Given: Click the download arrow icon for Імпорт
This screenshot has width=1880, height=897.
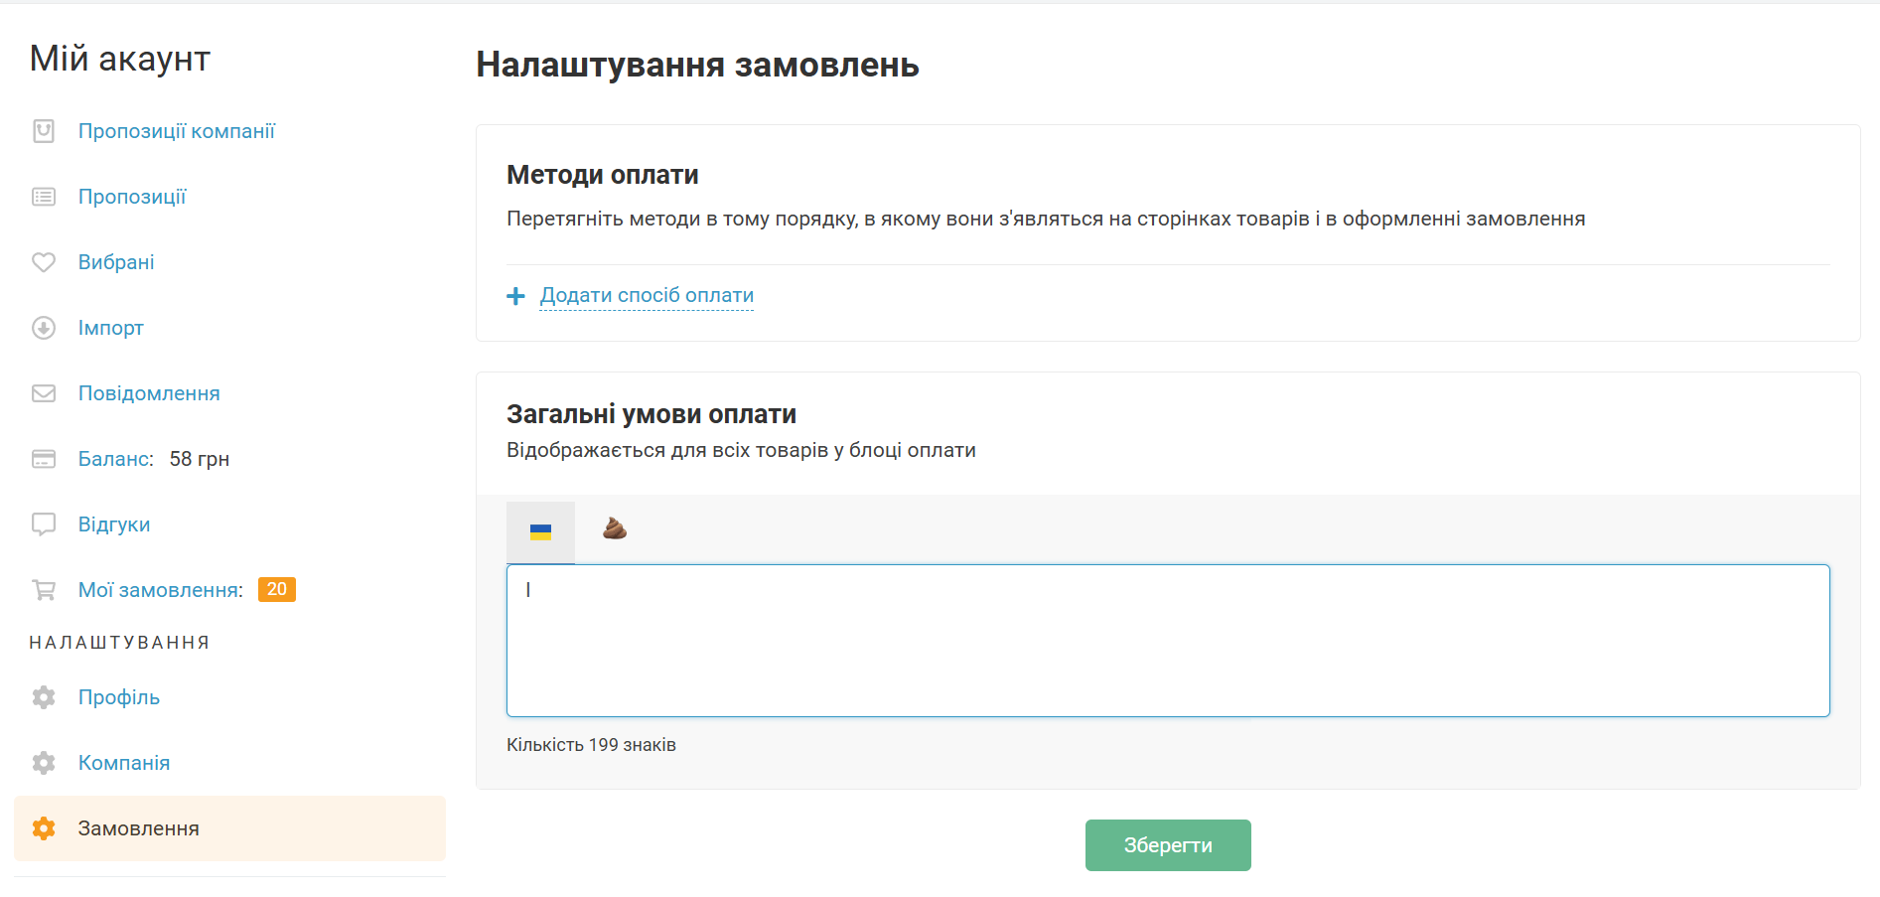Looking at the screenshot, I should (x=44, y=328).
